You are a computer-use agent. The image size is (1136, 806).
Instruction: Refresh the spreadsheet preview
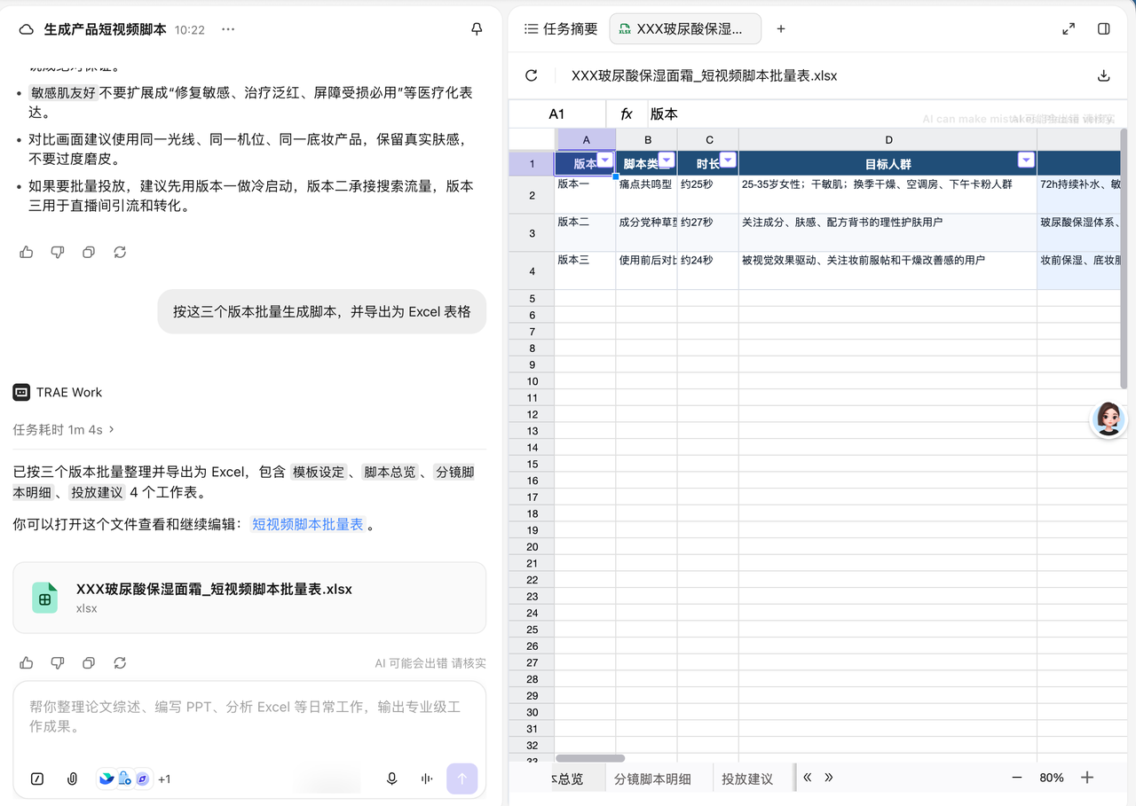pos(532,75)
